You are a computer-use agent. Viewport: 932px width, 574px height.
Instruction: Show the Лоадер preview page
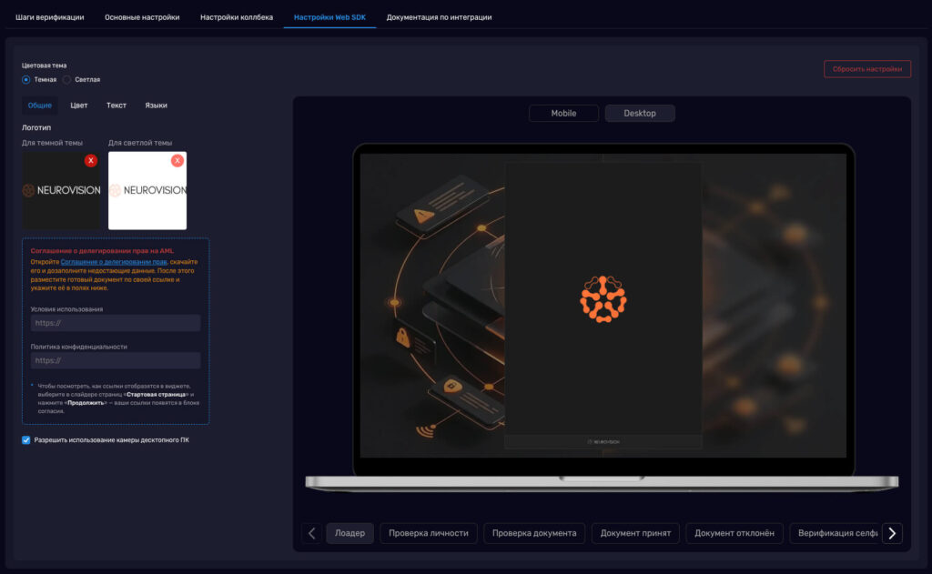point(350,533)
